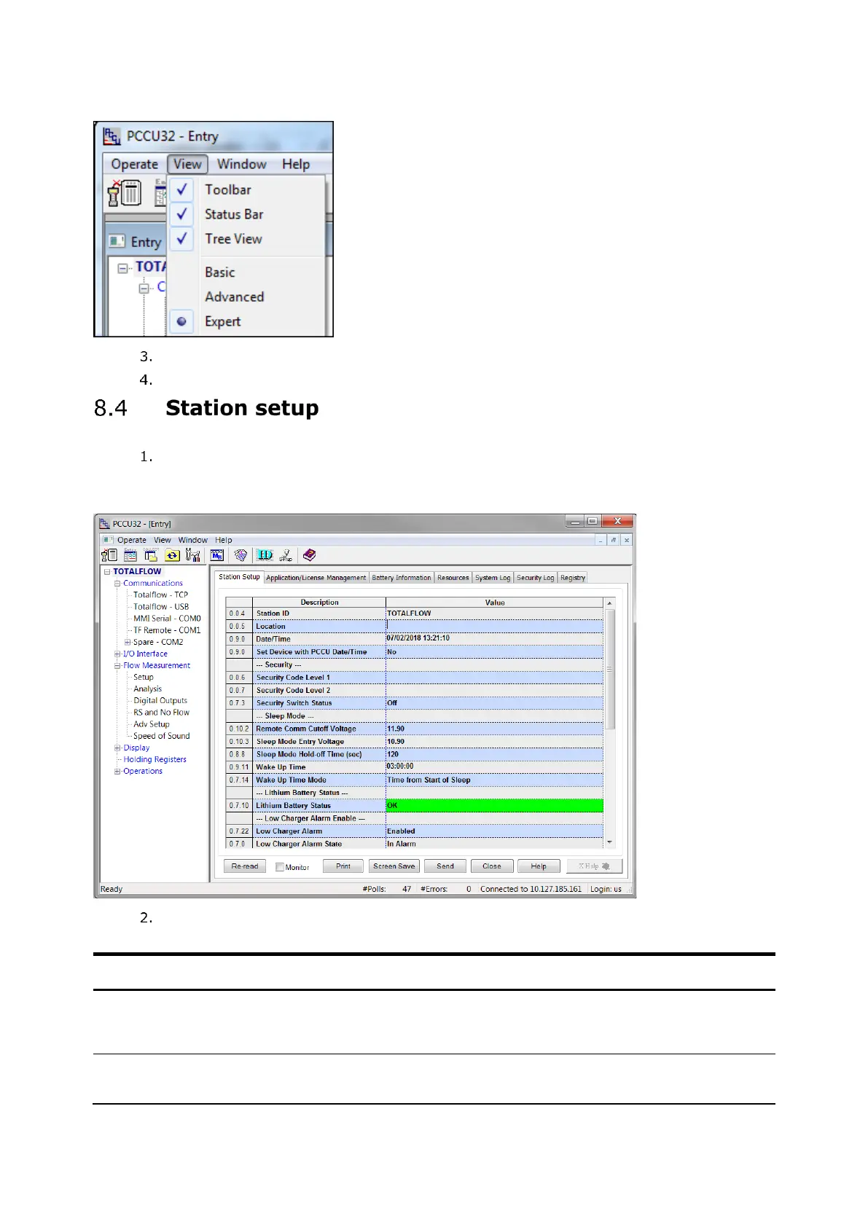This screenshot has width=868, height=1227.
Task: Click the X Help button
Action: [594, 866]
